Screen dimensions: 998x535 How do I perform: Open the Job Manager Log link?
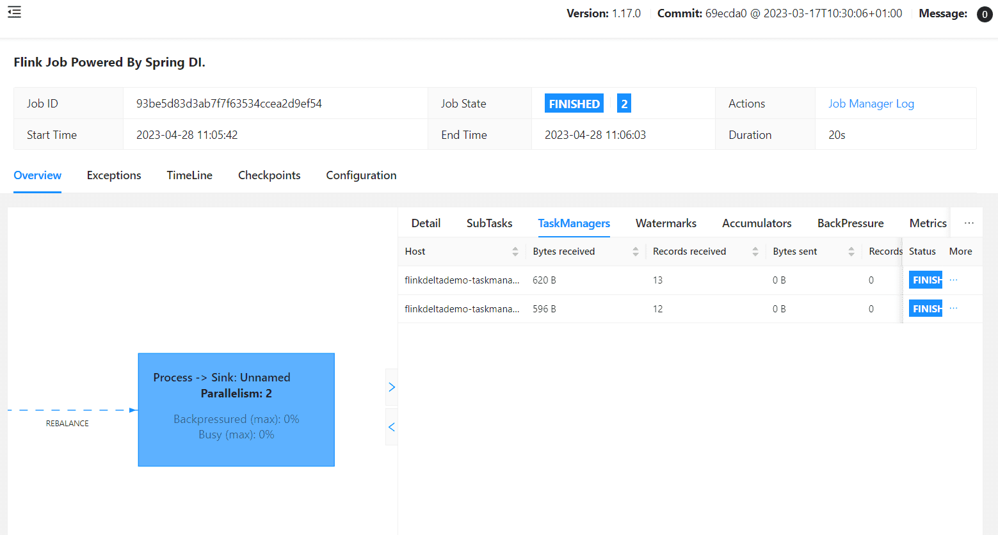[871, 104]
